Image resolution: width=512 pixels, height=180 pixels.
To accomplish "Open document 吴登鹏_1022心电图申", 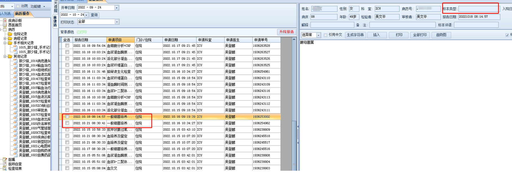I will [35, 146].
